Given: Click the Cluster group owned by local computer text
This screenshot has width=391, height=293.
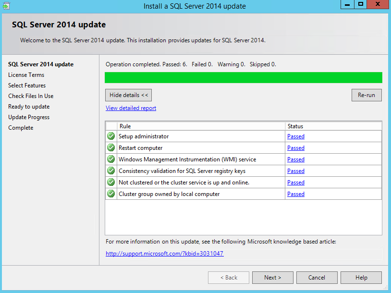Looking at the screenshot, I should click(x=169, y=194).
